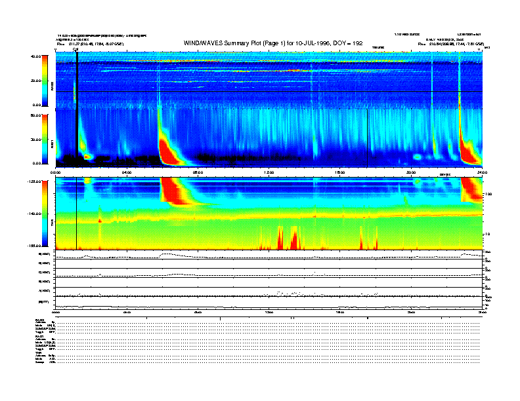Click the 10 label on TNR right axis
Screen dimensions: 520x401
pos(487,235)
